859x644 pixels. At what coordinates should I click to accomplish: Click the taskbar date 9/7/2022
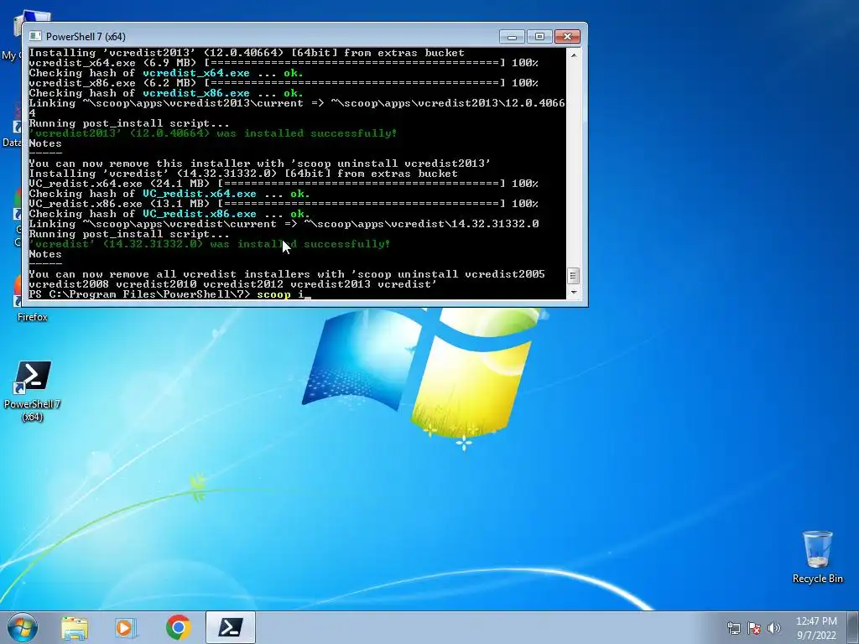point(816,636)
